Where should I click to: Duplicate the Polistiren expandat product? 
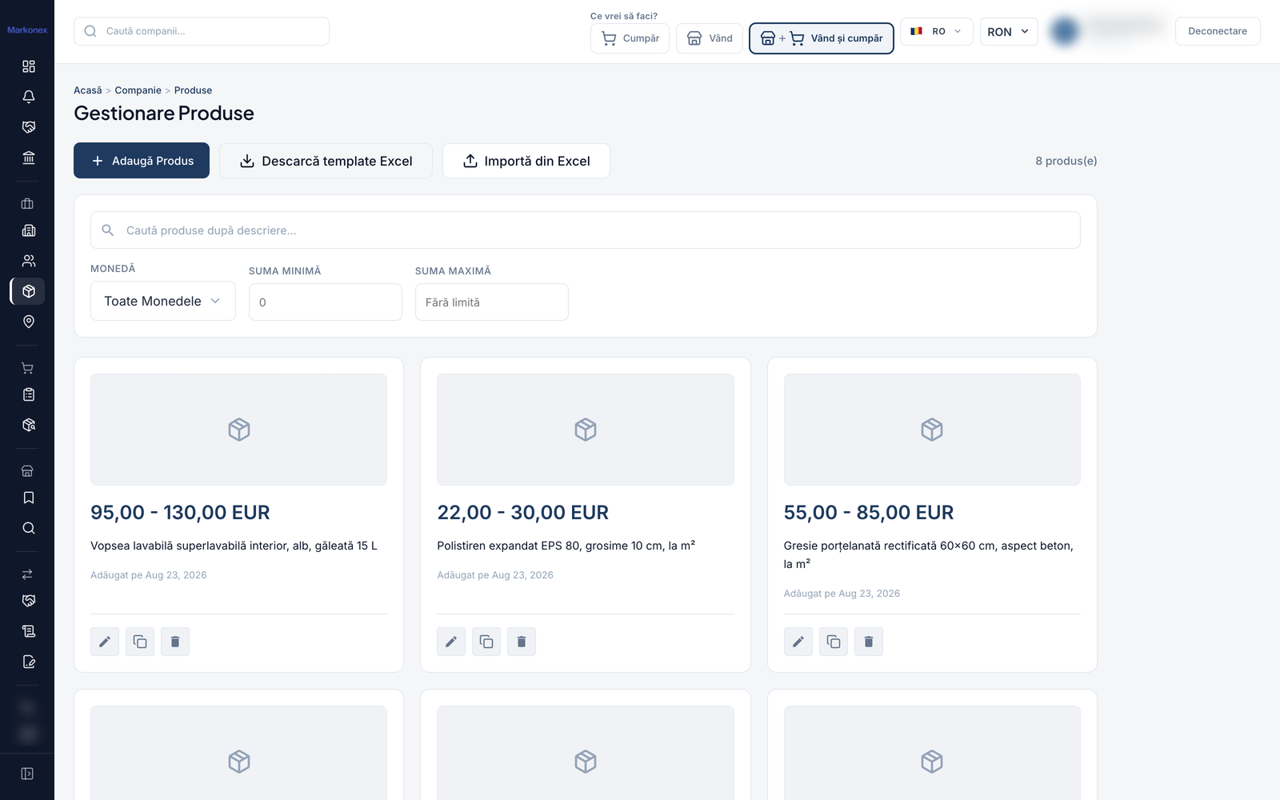tap(486, 642)
